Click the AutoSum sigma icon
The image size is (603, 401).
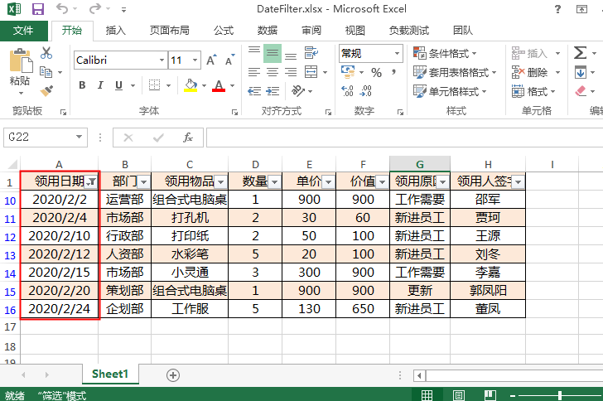click(x=580, y=53)
